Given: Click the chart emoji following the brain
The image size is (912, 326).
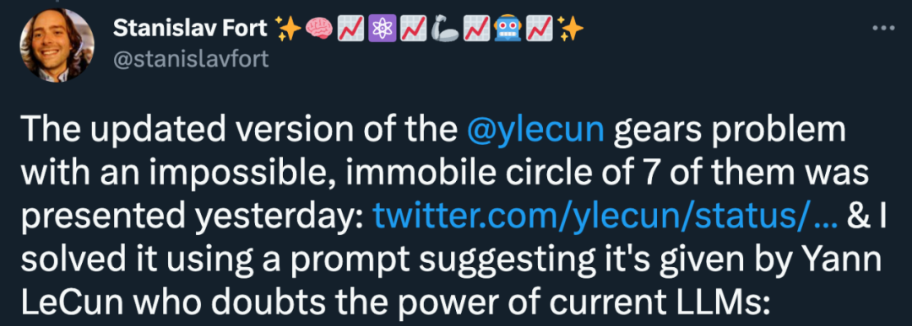Looking at the screenshot, I should click(349, 29).
